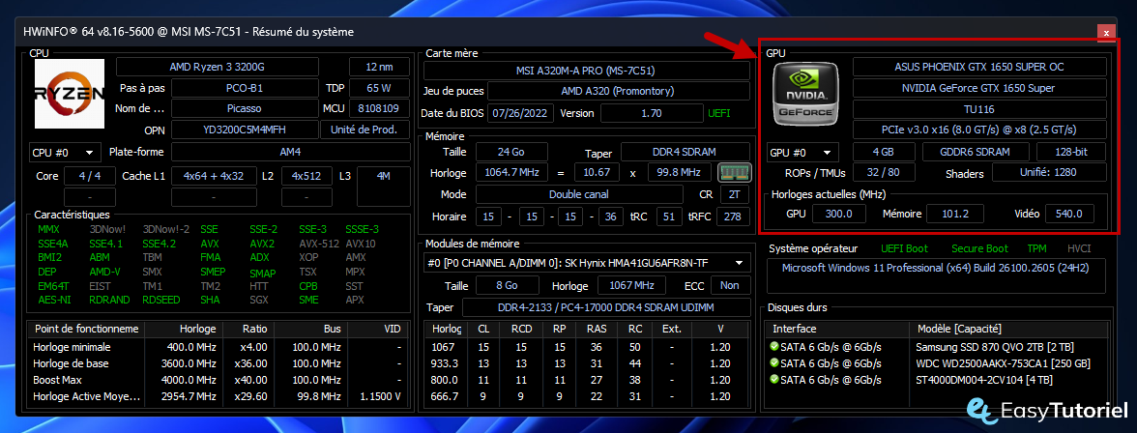Click the Core count 4 / 4 field
Viewport: 1137px width, 433px height.
tap(90, 176)
